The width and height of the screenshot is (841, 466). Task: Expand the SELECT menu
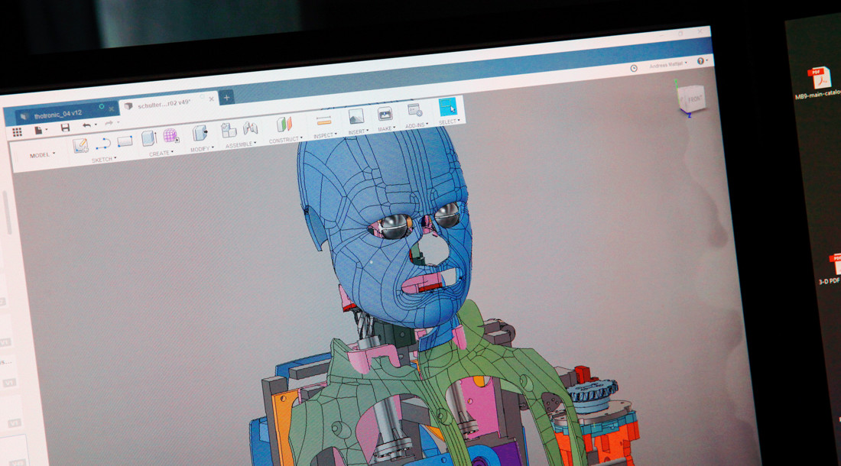[x=450, y=122]
